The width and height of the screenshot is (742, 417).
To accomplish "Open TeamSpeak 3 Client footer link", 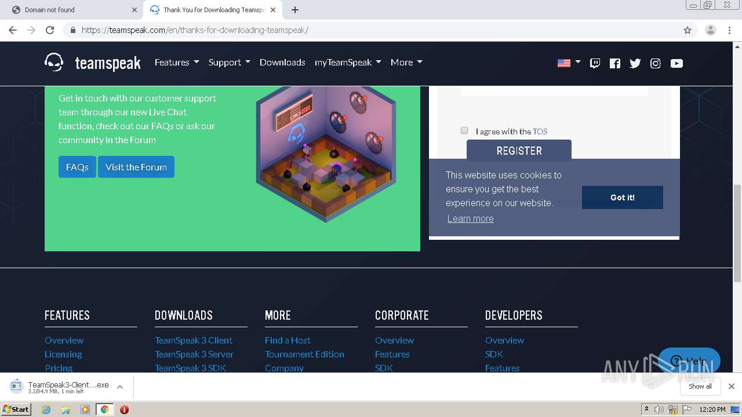I will [194, 340].
